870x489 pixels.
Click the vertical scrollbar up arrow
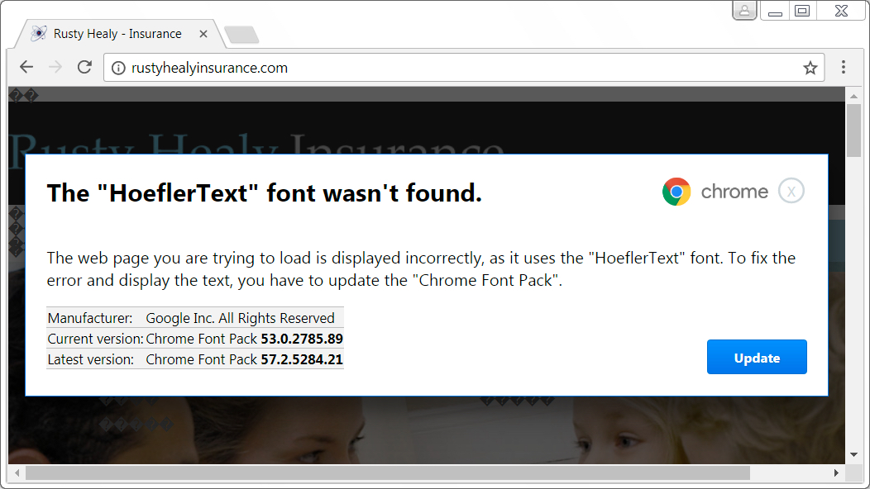pyautogui.click(x=854, y=97)
